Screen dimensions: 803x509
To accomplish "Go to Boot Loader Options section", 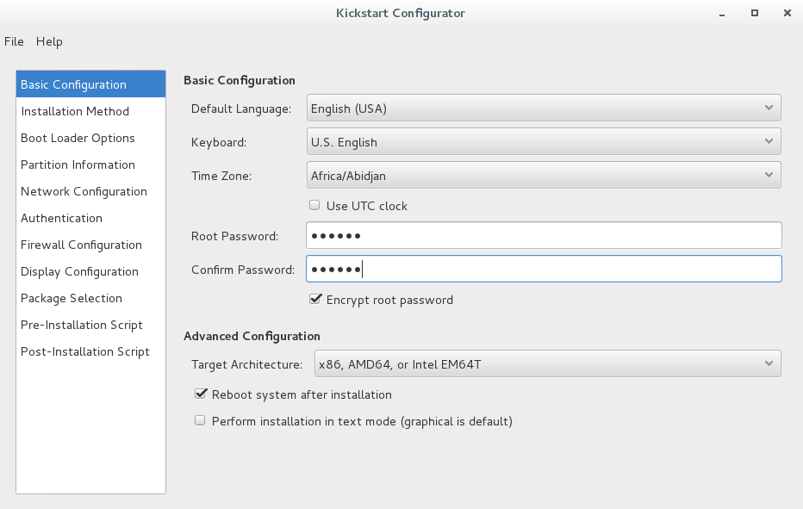I will (78, 138).
